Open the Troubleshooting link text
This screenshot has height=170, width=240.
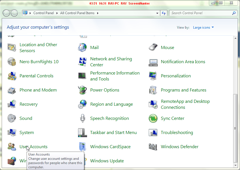[177, 133]
